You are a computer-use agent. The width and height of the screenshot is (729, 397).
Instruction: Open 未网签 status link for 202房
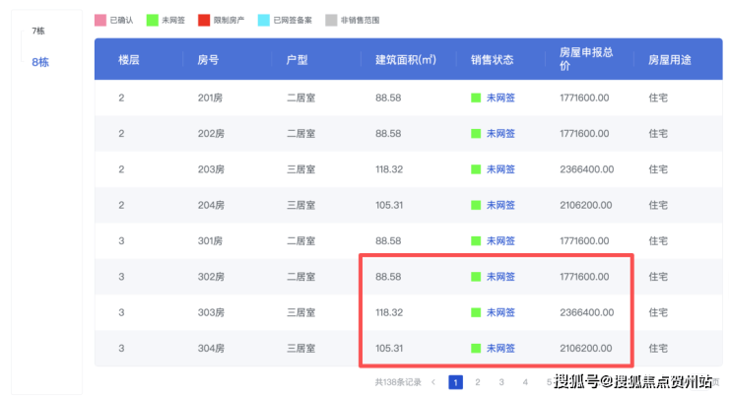[500, 134]
